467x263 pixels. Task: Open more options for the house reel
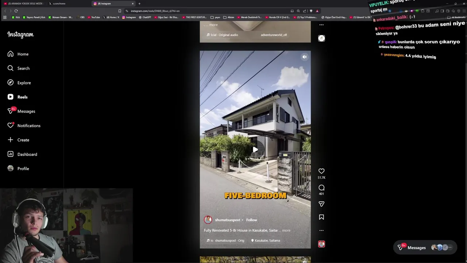pos(321,230)
